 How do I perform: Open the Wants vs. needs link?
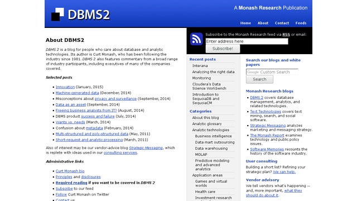[70, 122]
